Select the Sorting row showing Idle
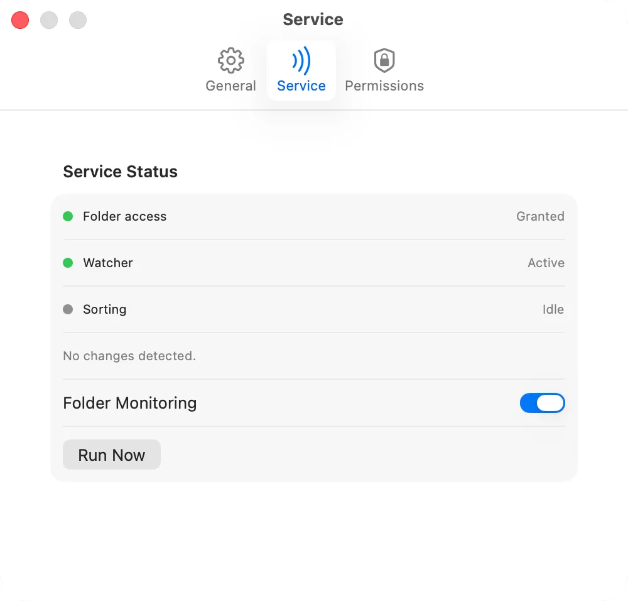Image resolution: width=628 pixels, height=601 pixels. 314,309
